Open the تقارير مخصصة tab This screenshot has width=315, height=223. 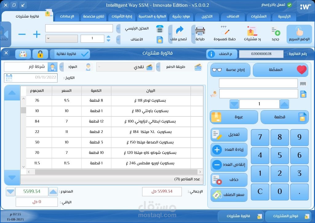point(94,17)
